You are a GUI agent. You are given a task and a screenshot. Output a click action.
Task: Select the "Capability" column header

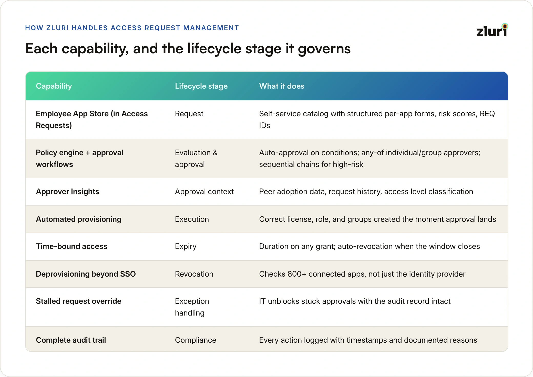click(54, 86)
